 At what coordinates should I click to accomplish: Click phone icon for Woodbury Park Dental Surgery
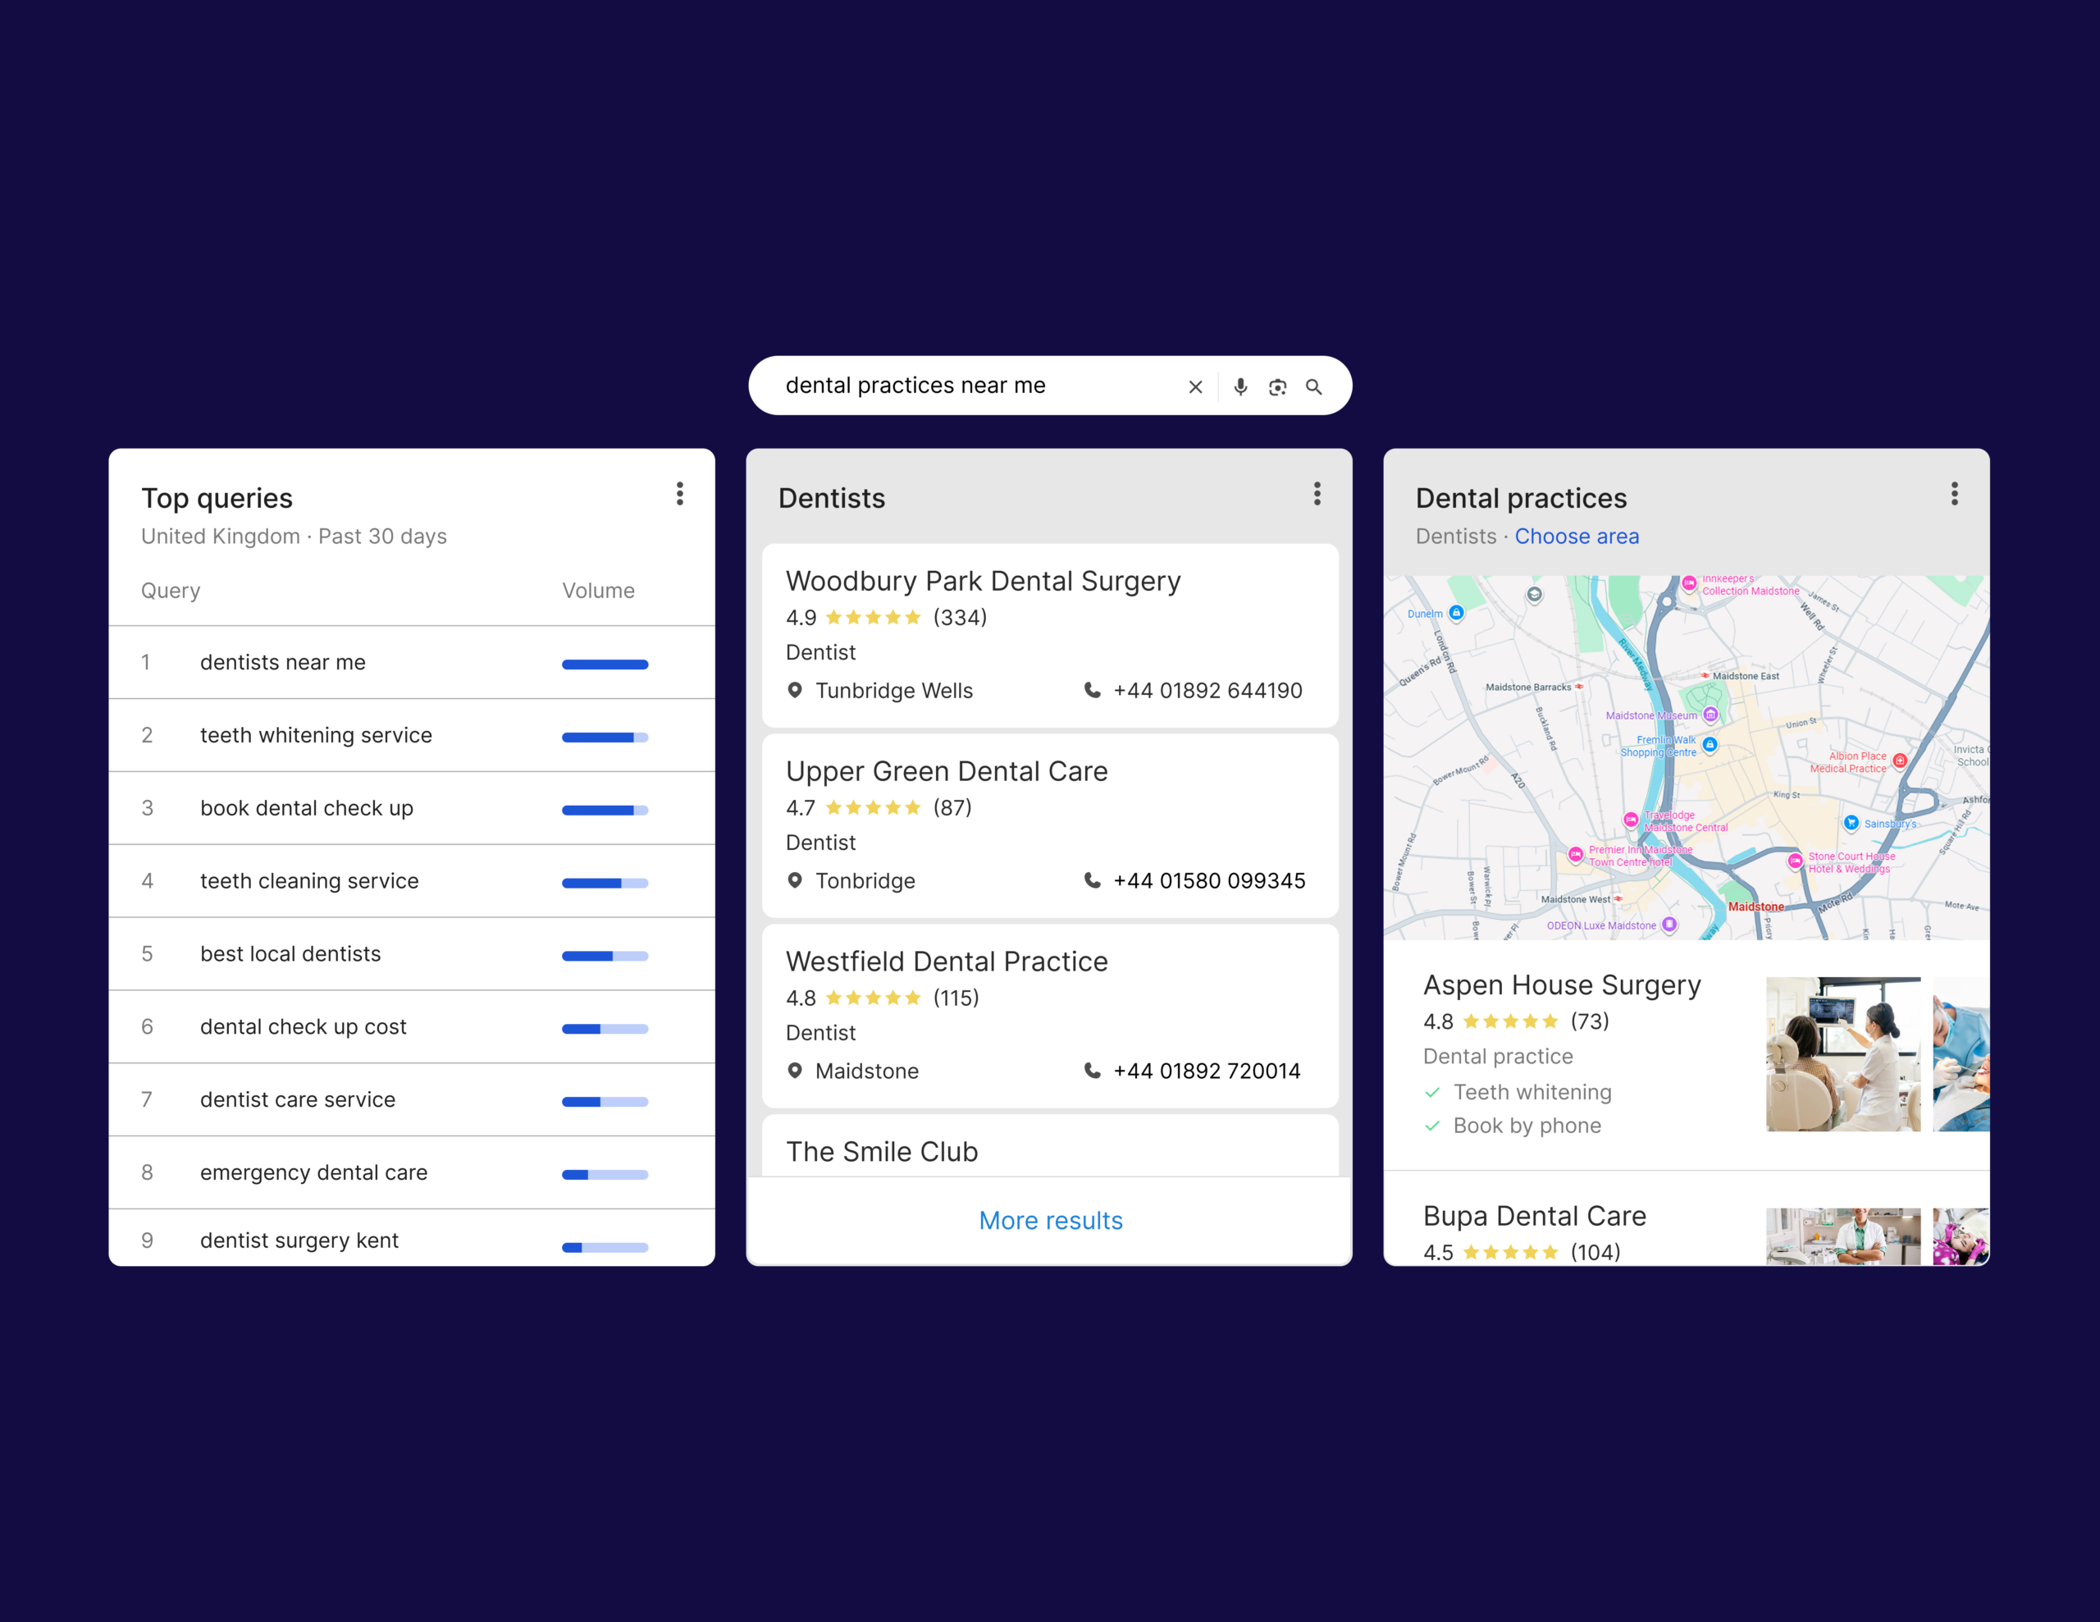coord(1093,690)
